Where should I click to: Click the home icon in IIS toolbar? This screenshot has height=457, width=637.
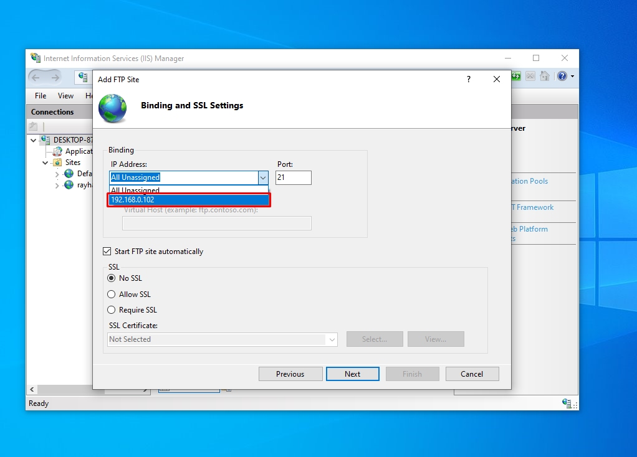click(544, 77)
